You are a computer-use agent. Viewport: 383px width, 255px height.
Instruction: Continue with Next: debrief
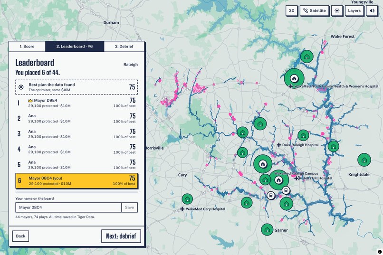click(x=121, y=236)
